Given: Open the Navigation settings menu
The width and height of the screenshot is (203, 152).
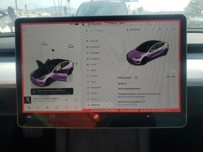Looking at the screenshot, I should click(x=94, y=87).
